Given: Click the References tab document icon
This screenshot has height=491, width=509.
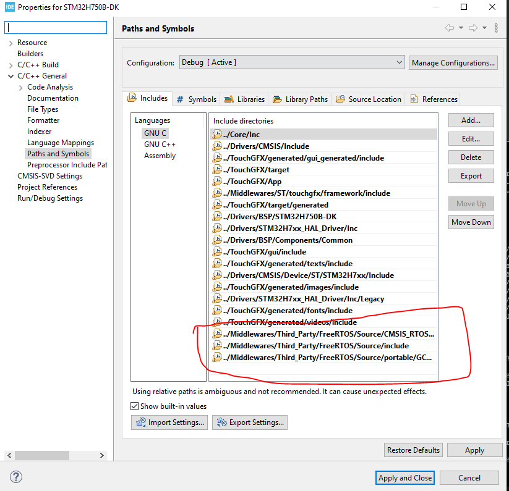Looking at the screenshot, I should pyautogui.click(x=414, y=99).
